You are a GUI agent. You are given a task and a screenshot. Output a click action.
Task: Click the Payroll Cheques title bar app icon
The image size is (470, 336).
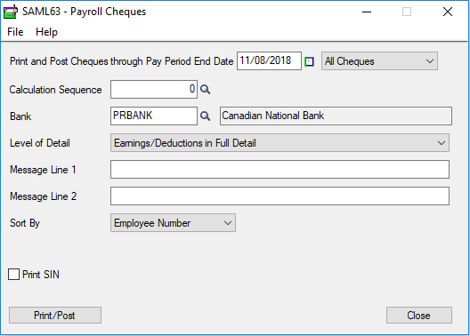[x=11, y=12]
